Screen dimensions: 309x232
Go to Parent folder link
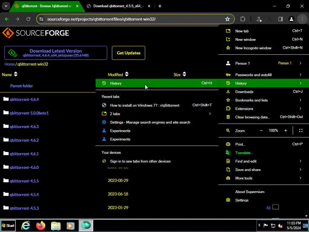click(21, 86)
